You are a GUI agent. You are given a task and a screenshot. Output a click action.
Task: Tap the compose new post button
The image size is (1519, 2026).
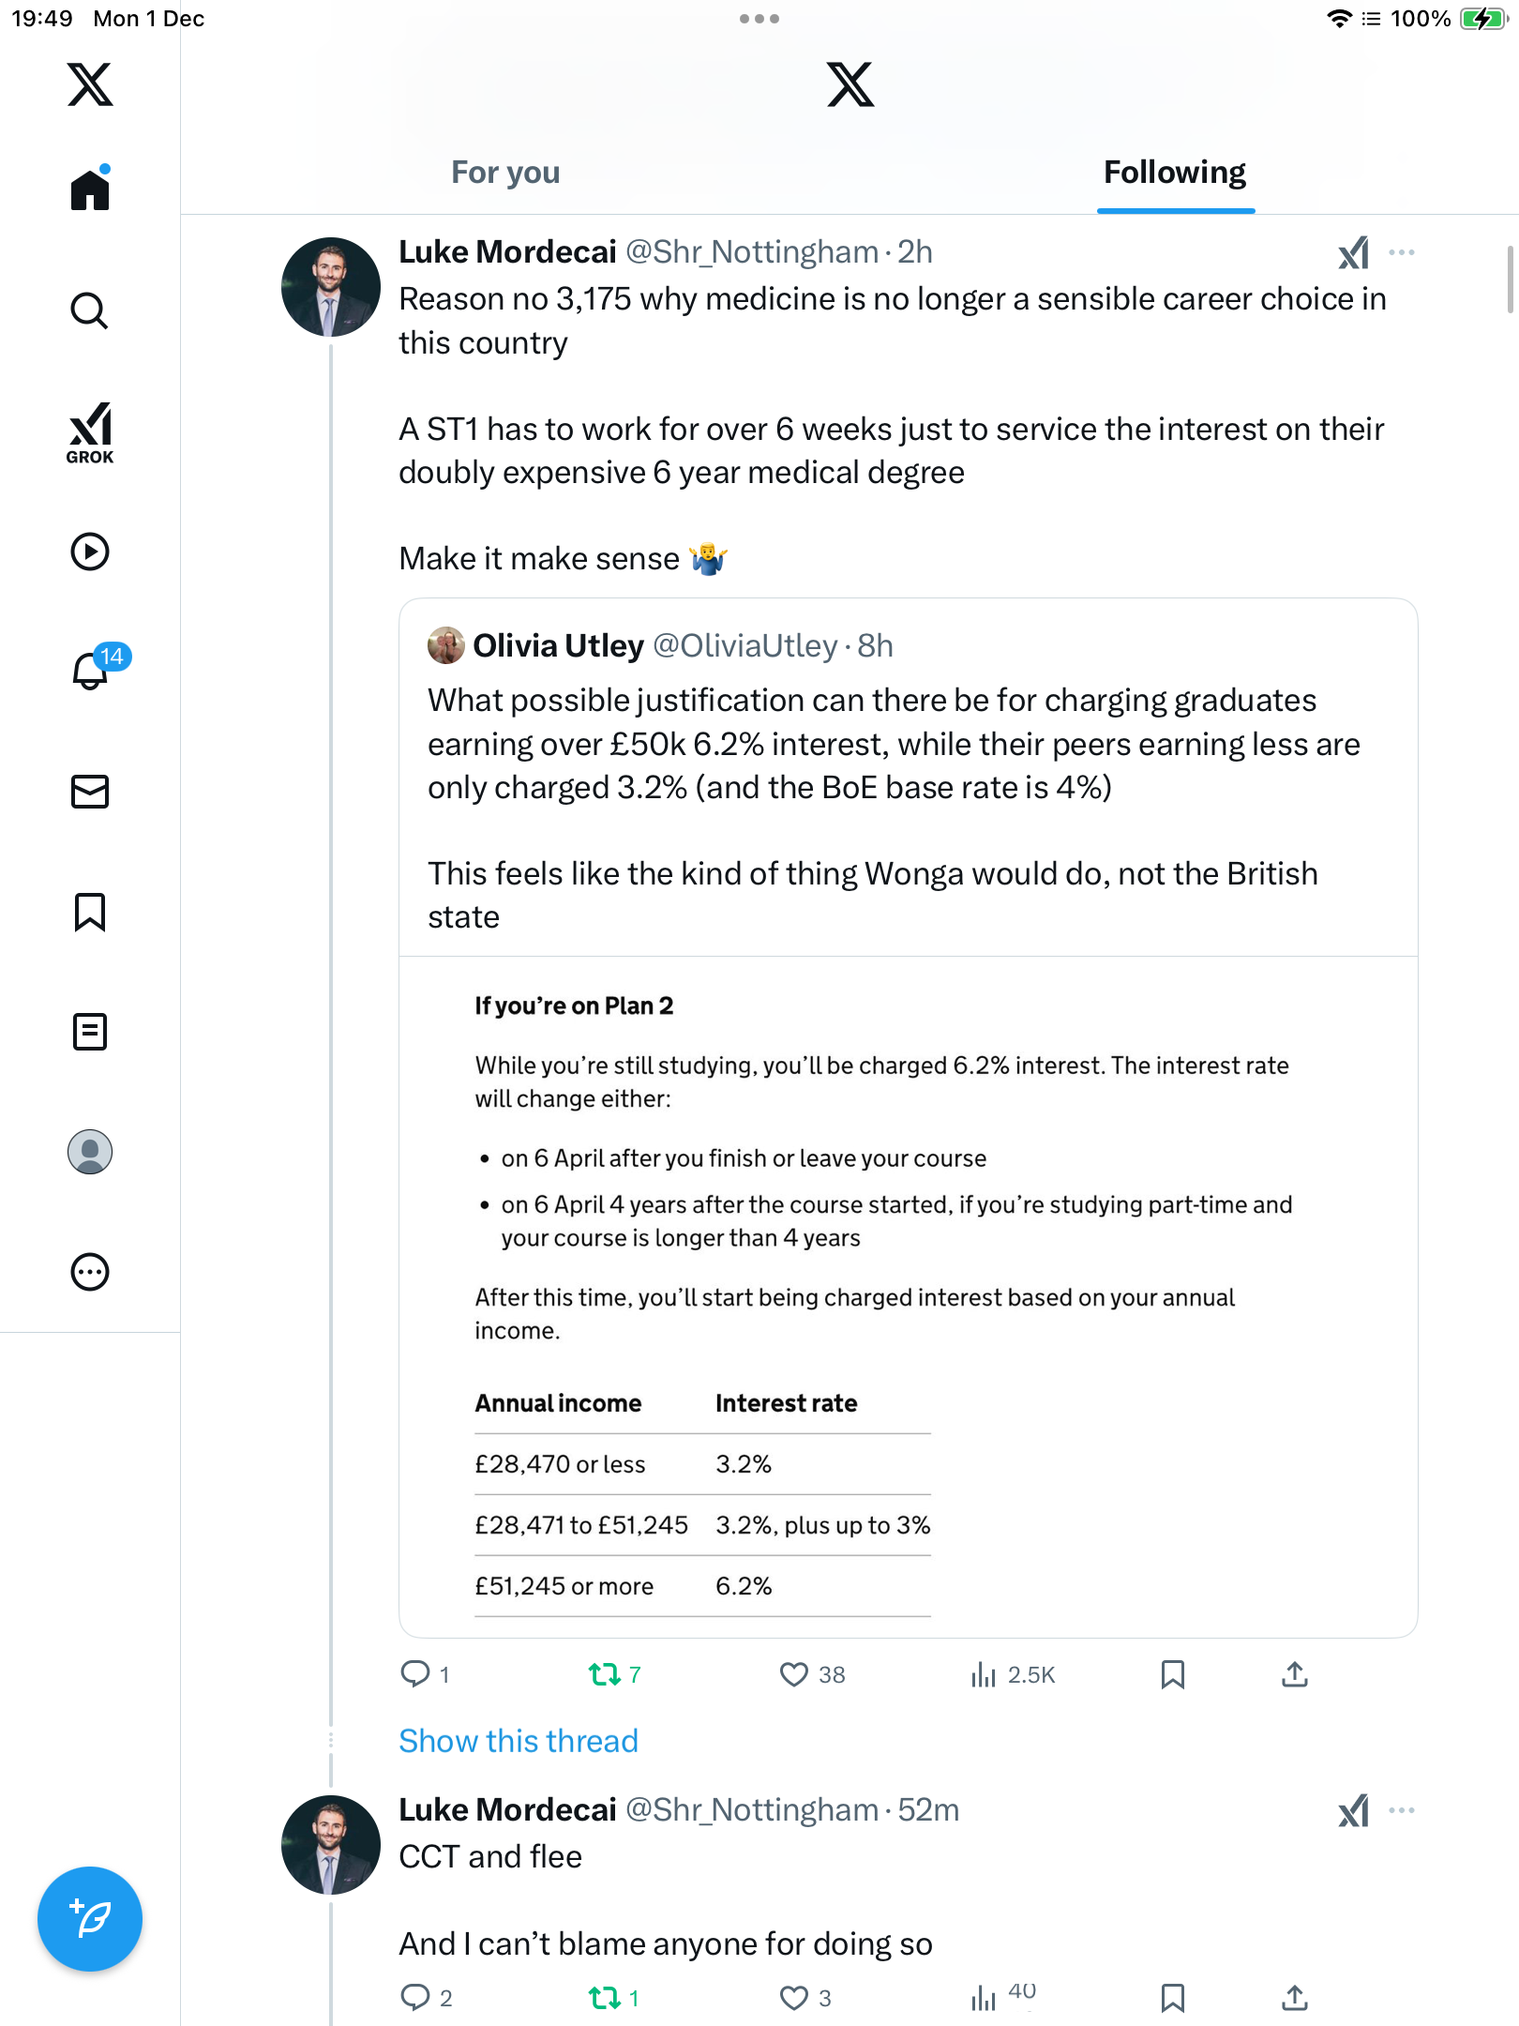90,1919
